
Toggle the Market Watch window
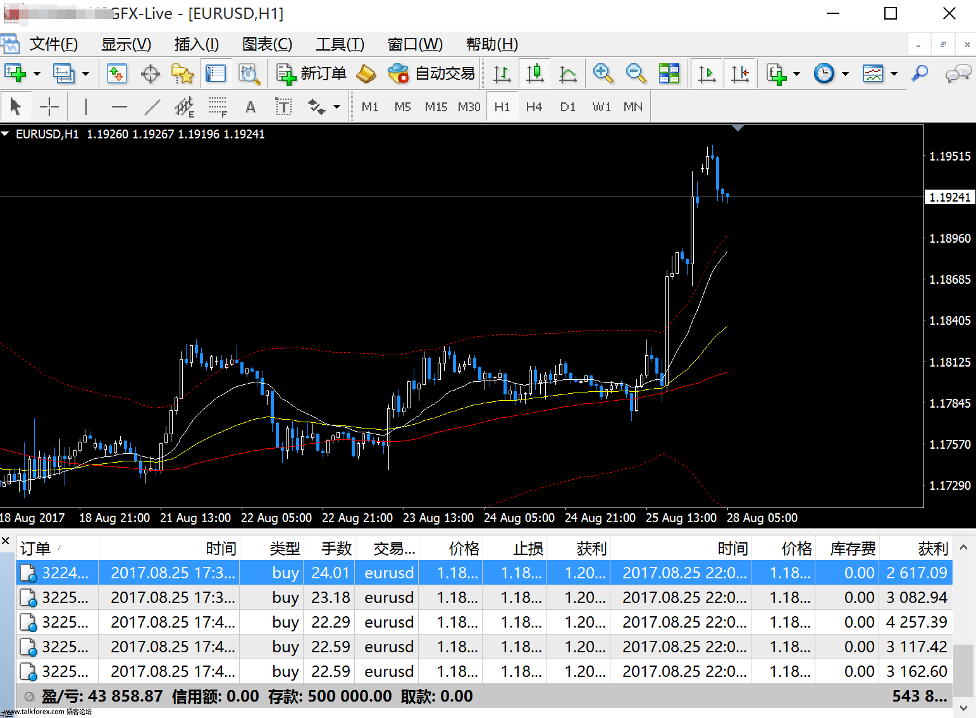(117, 73)
